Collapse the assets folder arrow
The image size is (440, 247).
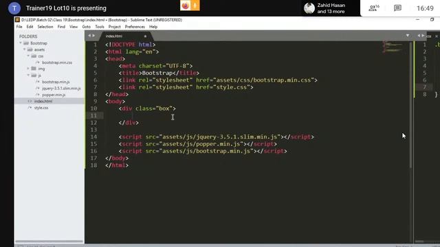click(25, 49)
